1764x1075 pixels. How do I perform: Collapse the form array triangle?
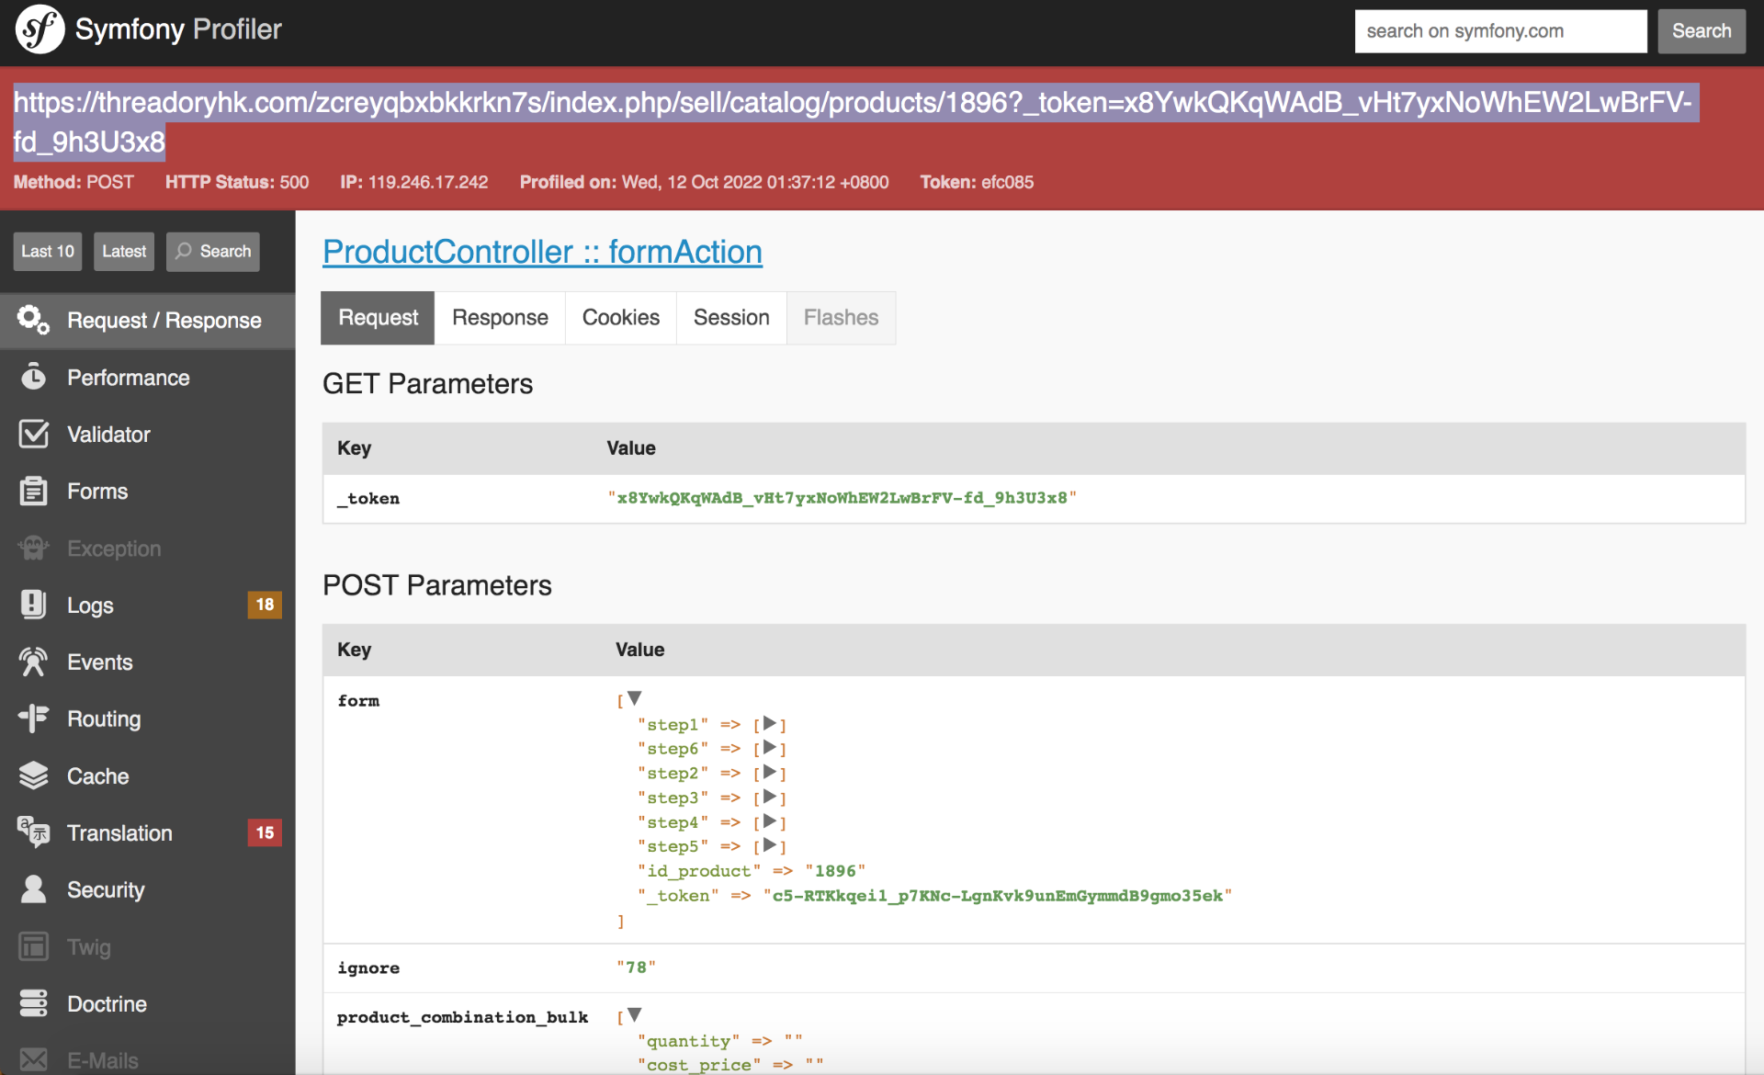[x=634, y=698]
